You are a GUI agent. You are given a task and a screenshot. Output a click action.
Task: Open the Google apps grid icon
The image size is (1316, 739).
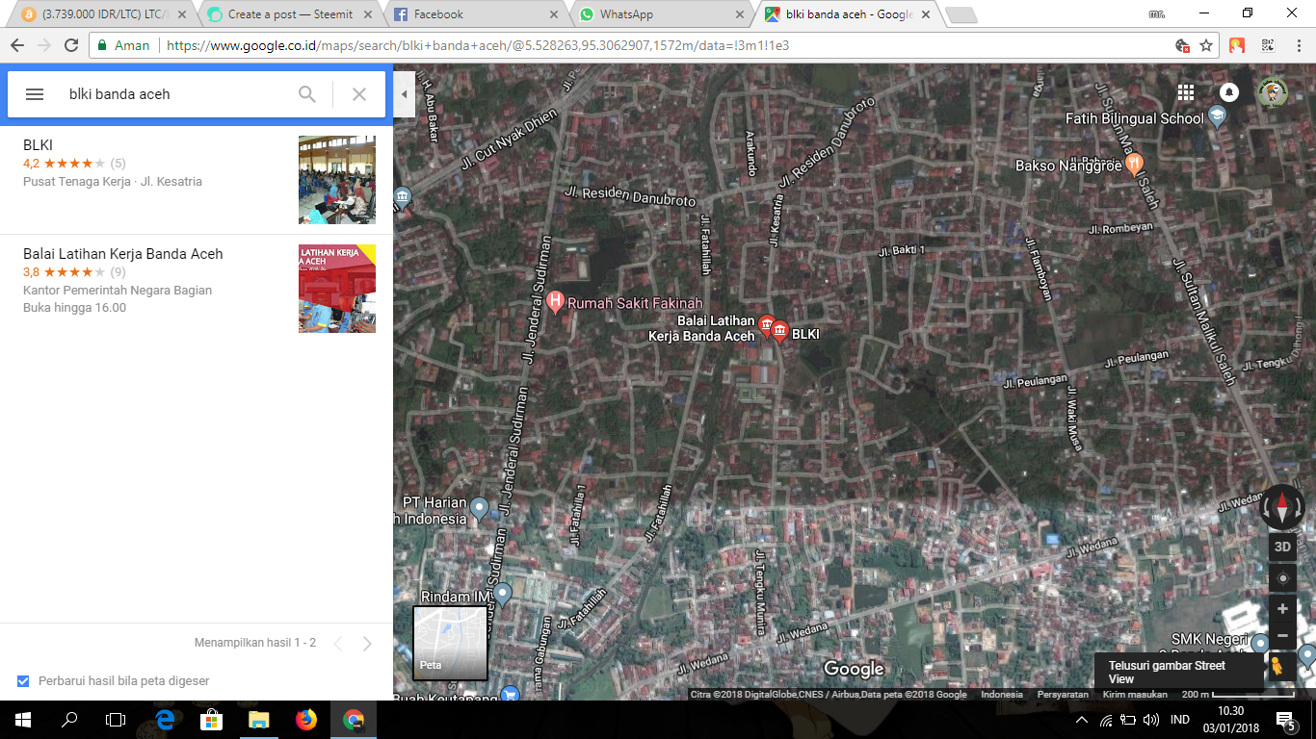click(1186, 92)
